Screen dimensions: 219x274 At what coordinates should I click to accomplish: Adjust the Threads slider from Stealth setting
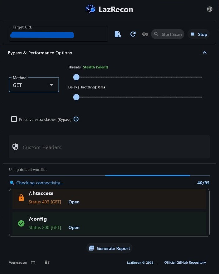point(76,77)
